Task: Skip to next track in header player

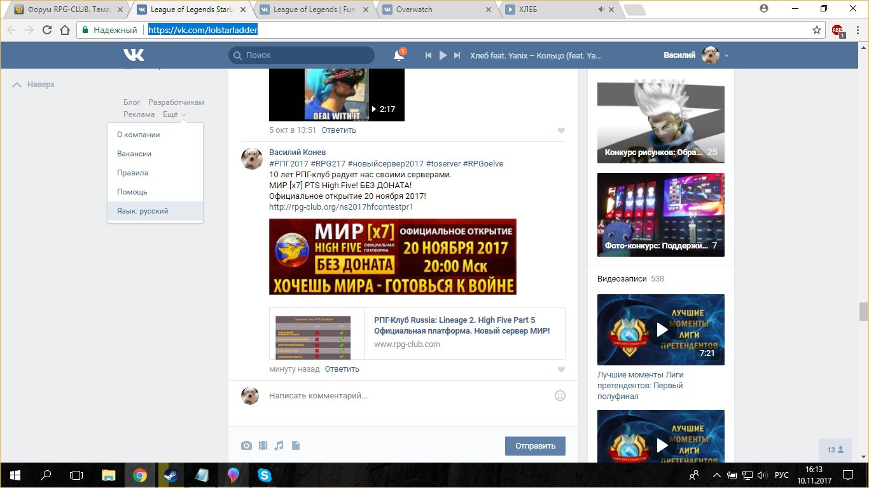Action: (457, 55)
